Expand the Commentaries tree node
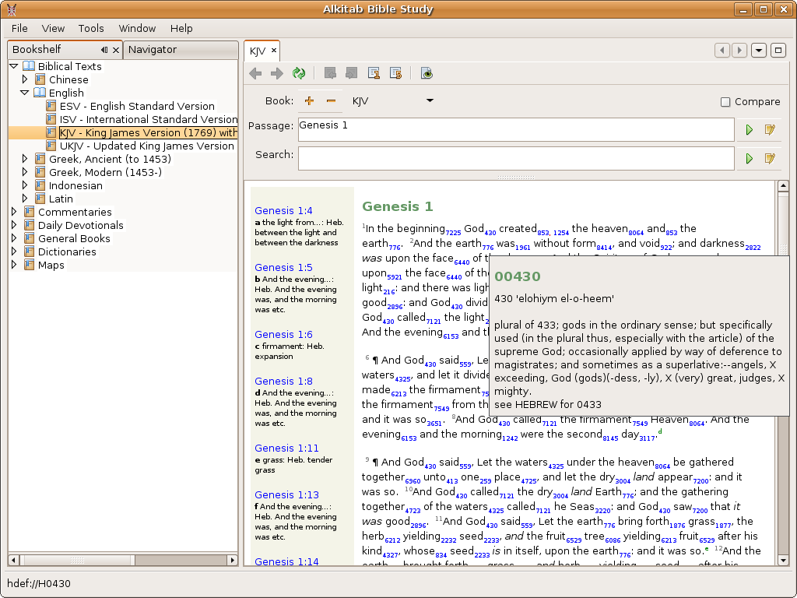The image size is (797, 598). point(14,212)
